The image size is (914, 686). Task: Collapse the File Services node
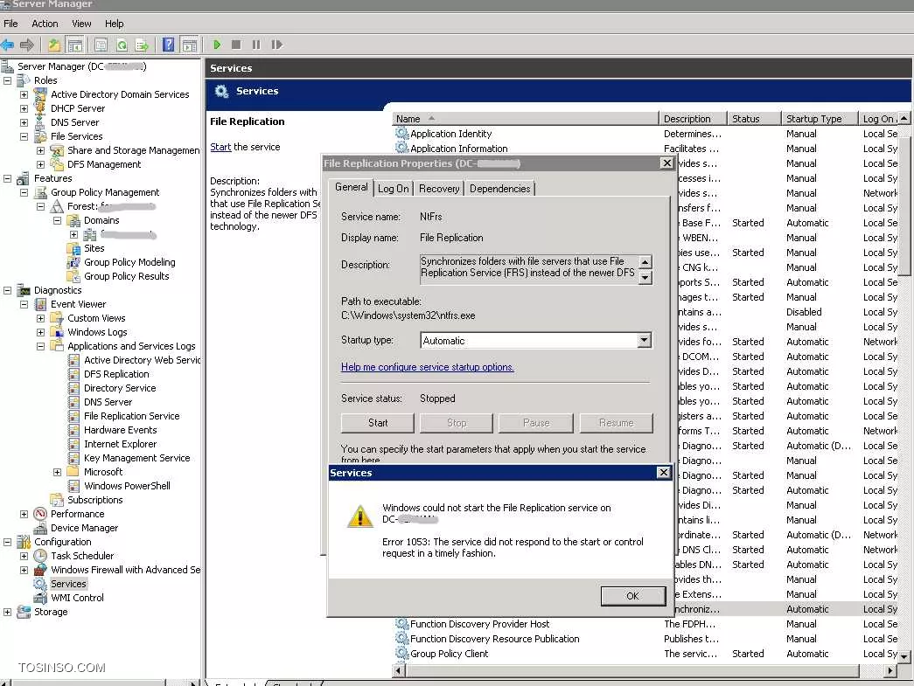(x=24, y=136)
